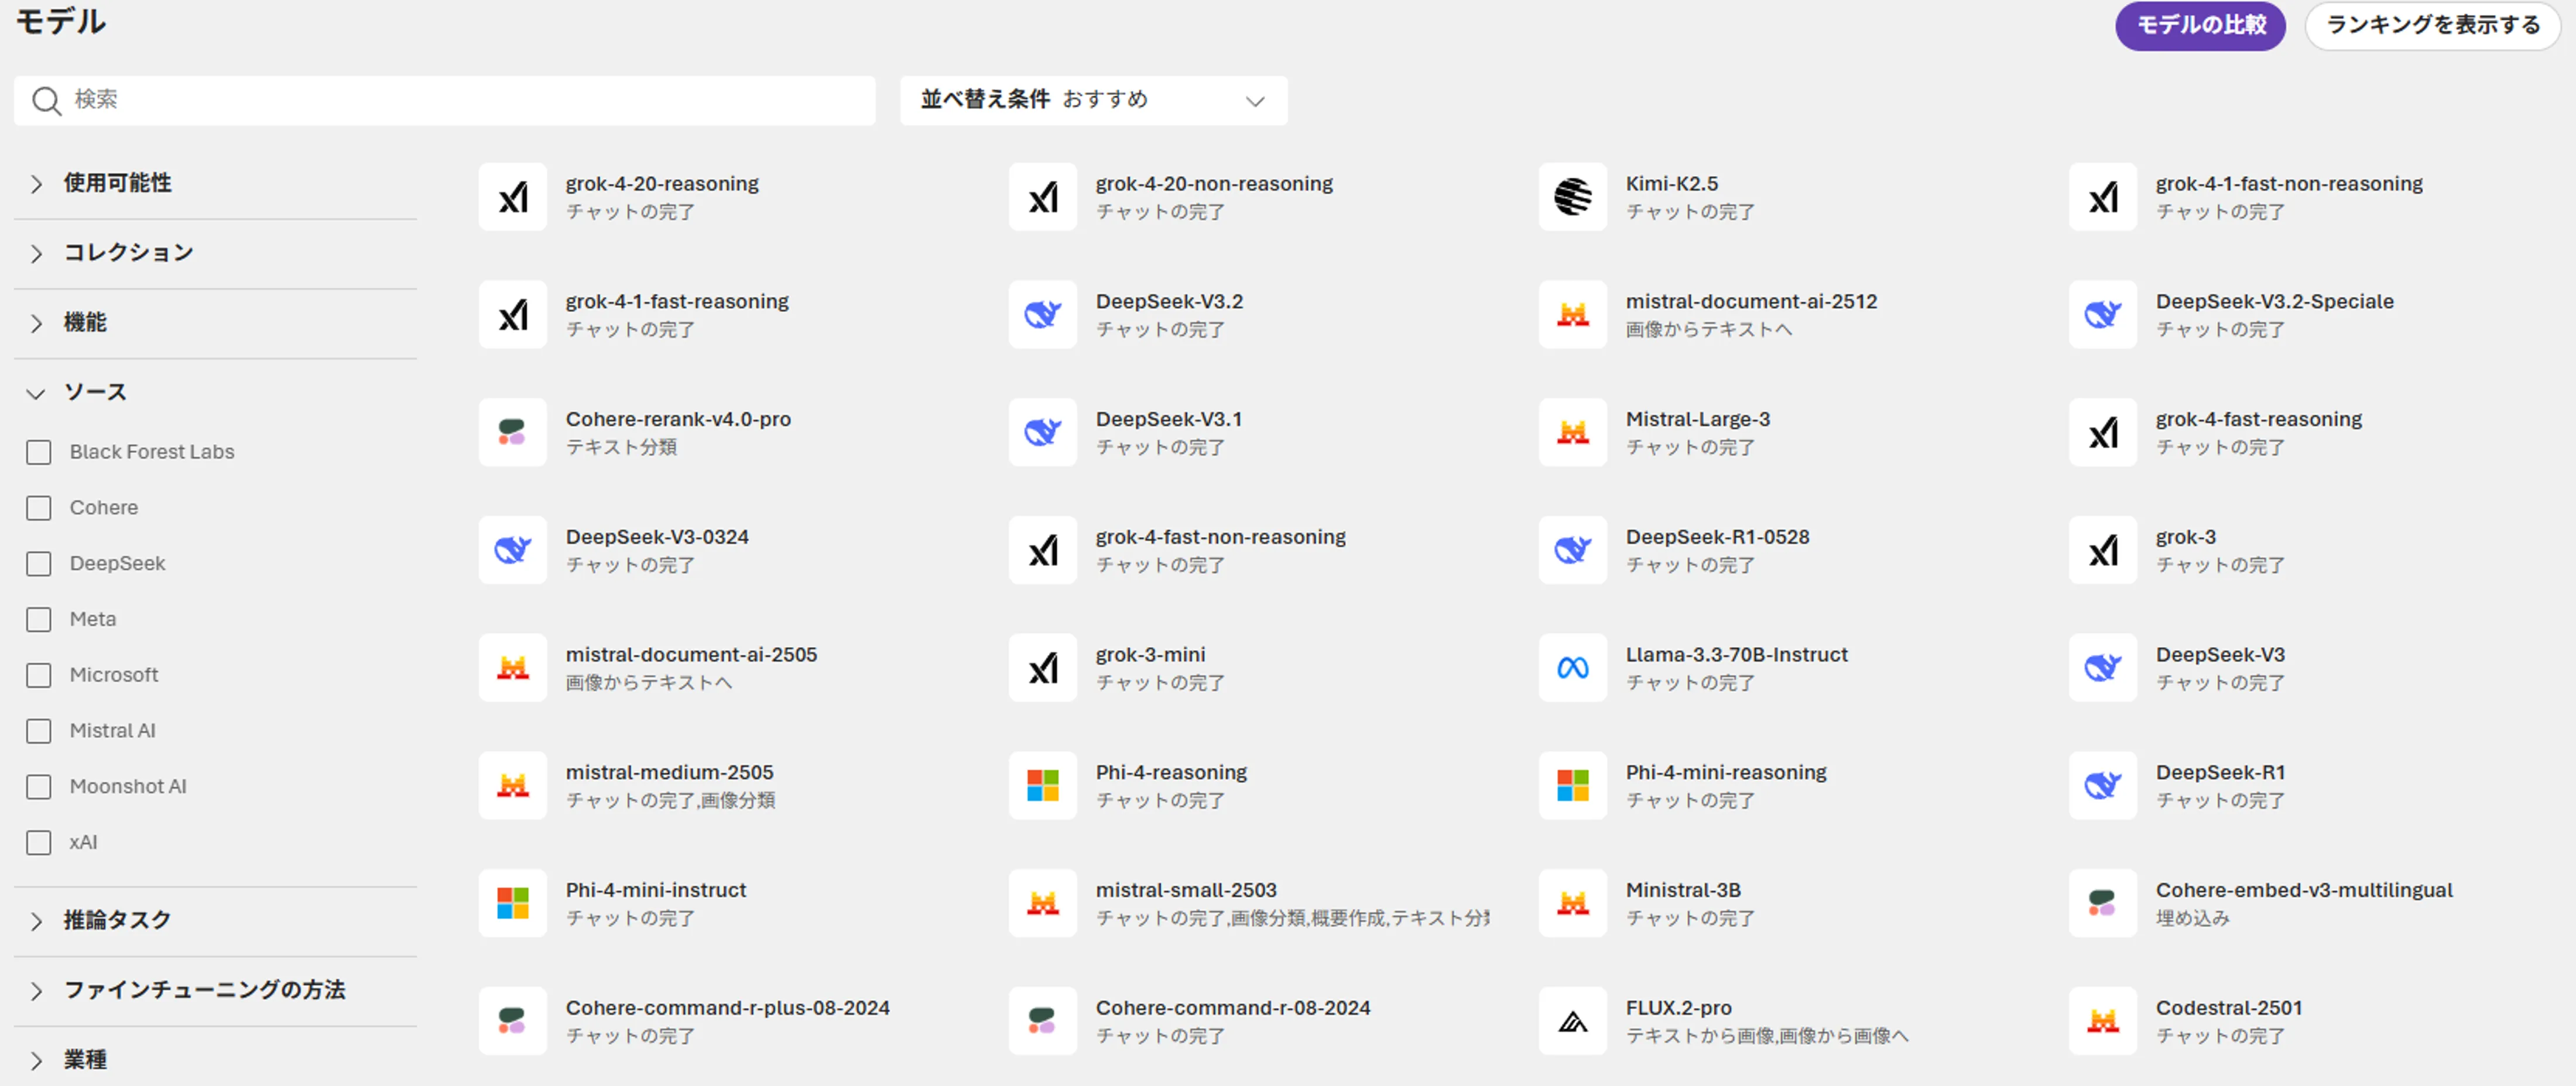Tick the Moonshot AI source checkbox
Image resolution: width=2576 pixels, height=1086 pixels.
point(39,788)
